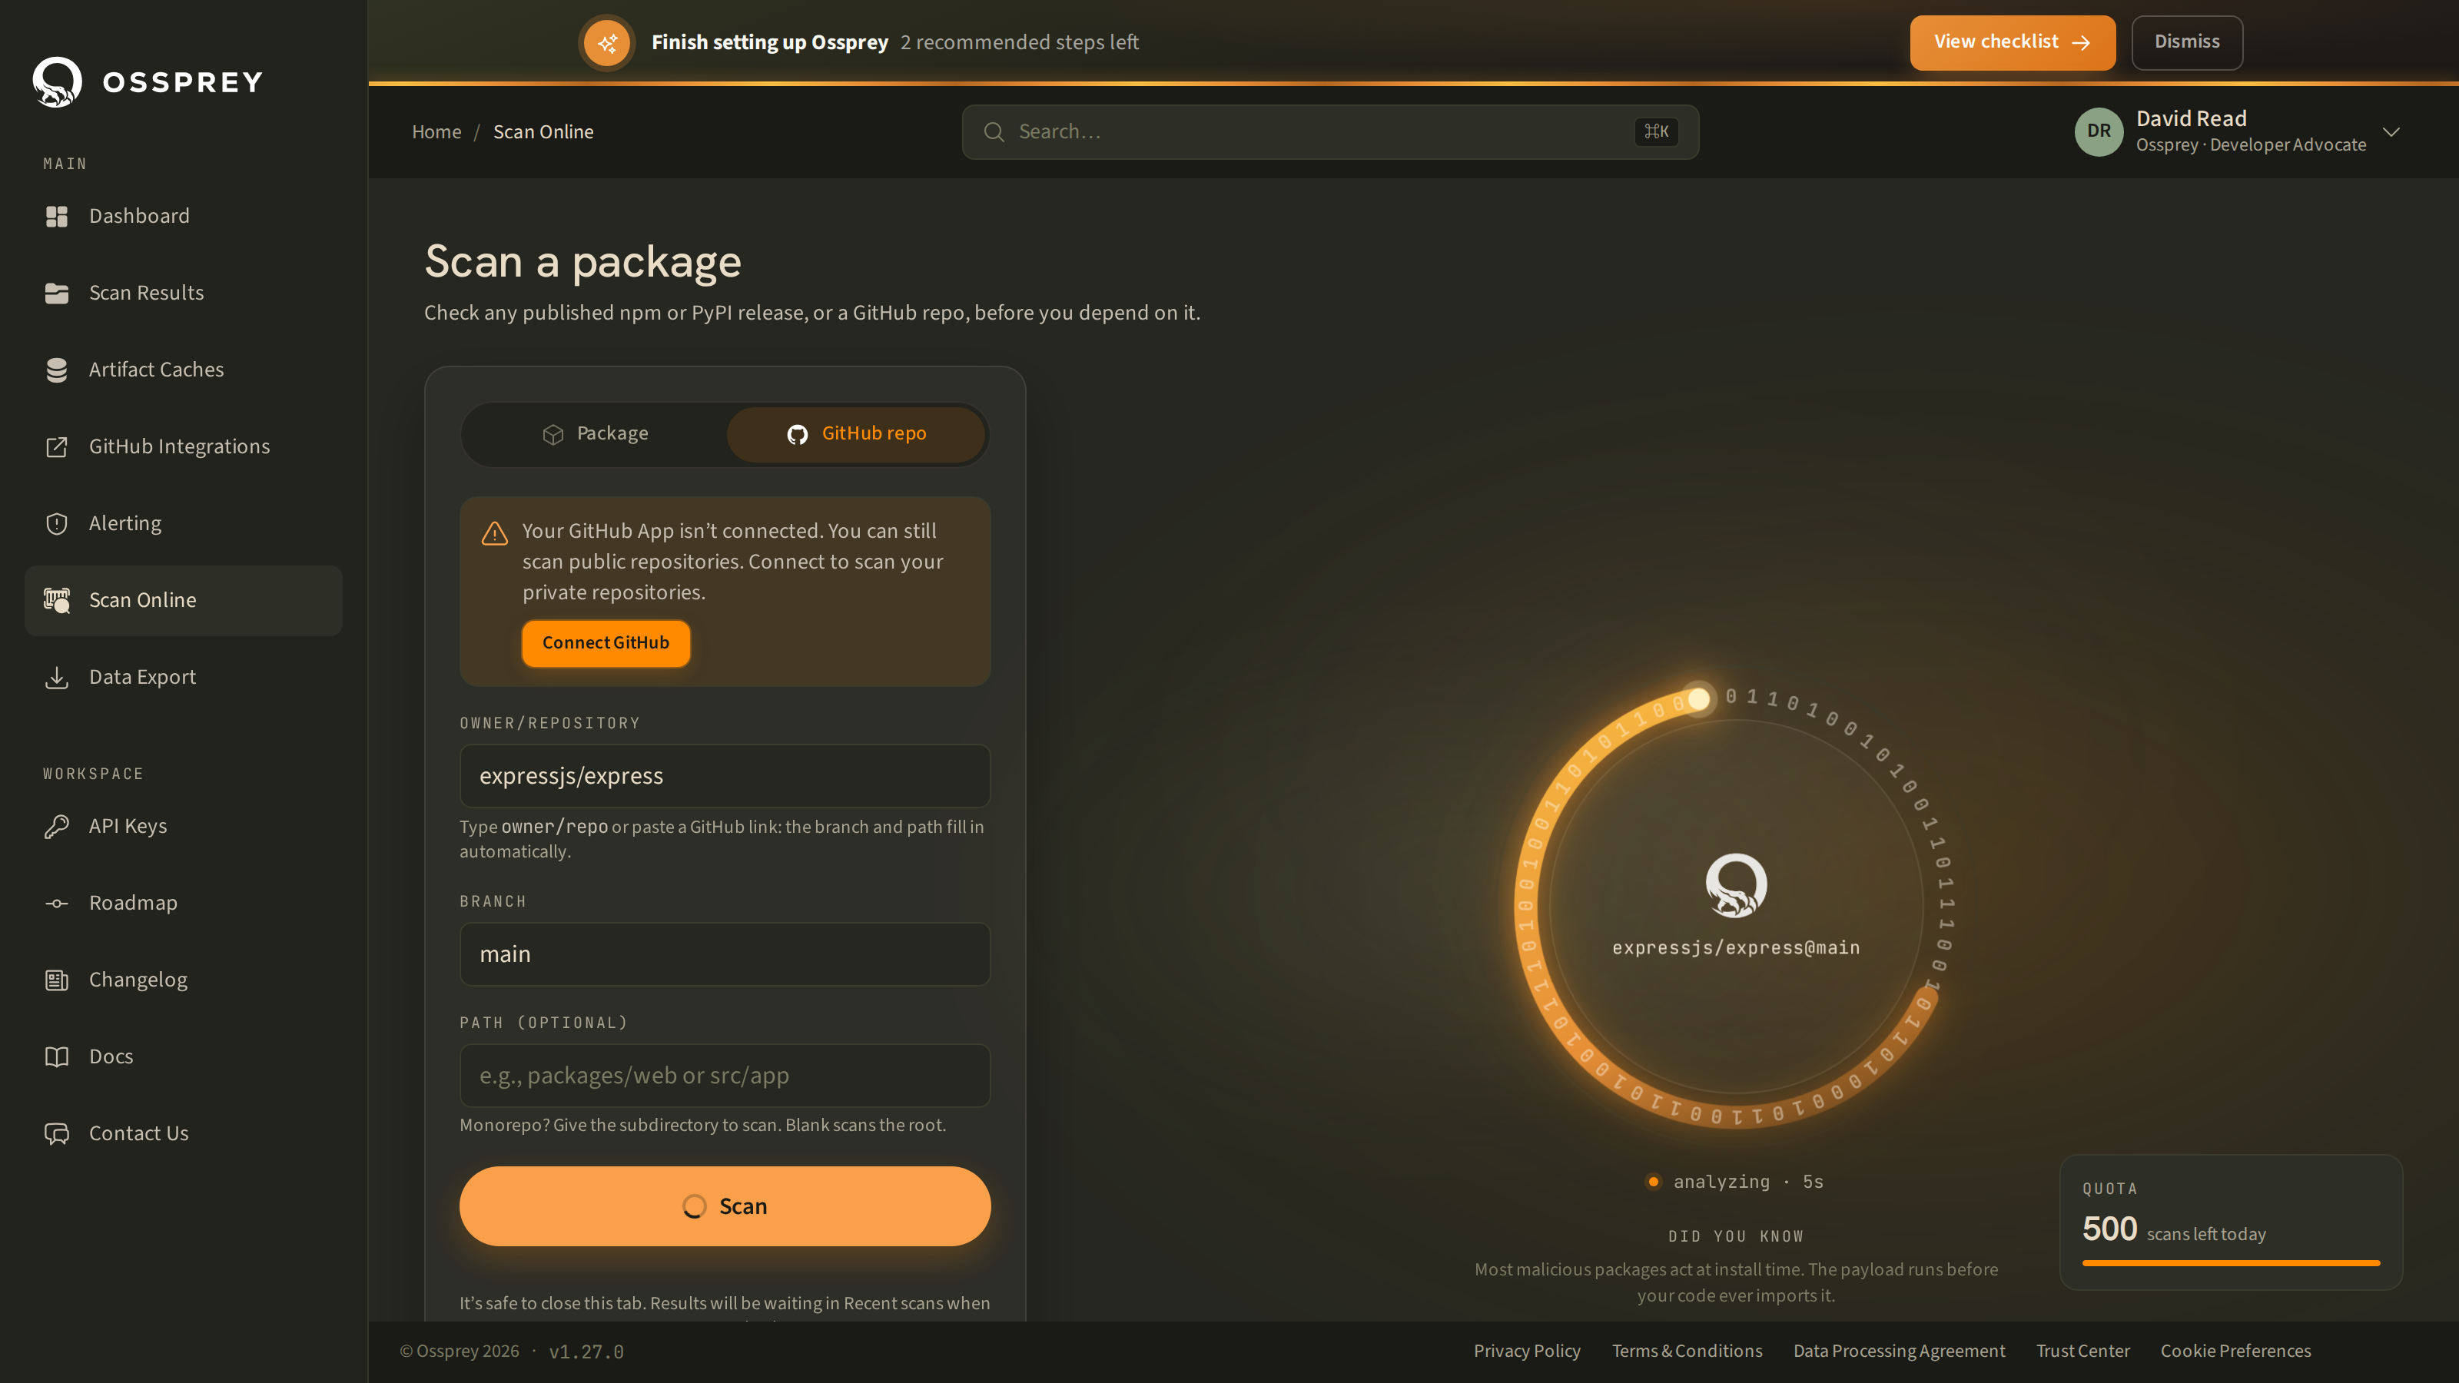The height and width of the screenshot is (1383, 2459).
Task: Click the analyzing · 5s status text
Action: (1748, 1182)
